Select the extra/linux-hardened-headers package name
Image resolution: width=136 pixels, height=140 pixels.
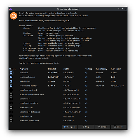32,94
